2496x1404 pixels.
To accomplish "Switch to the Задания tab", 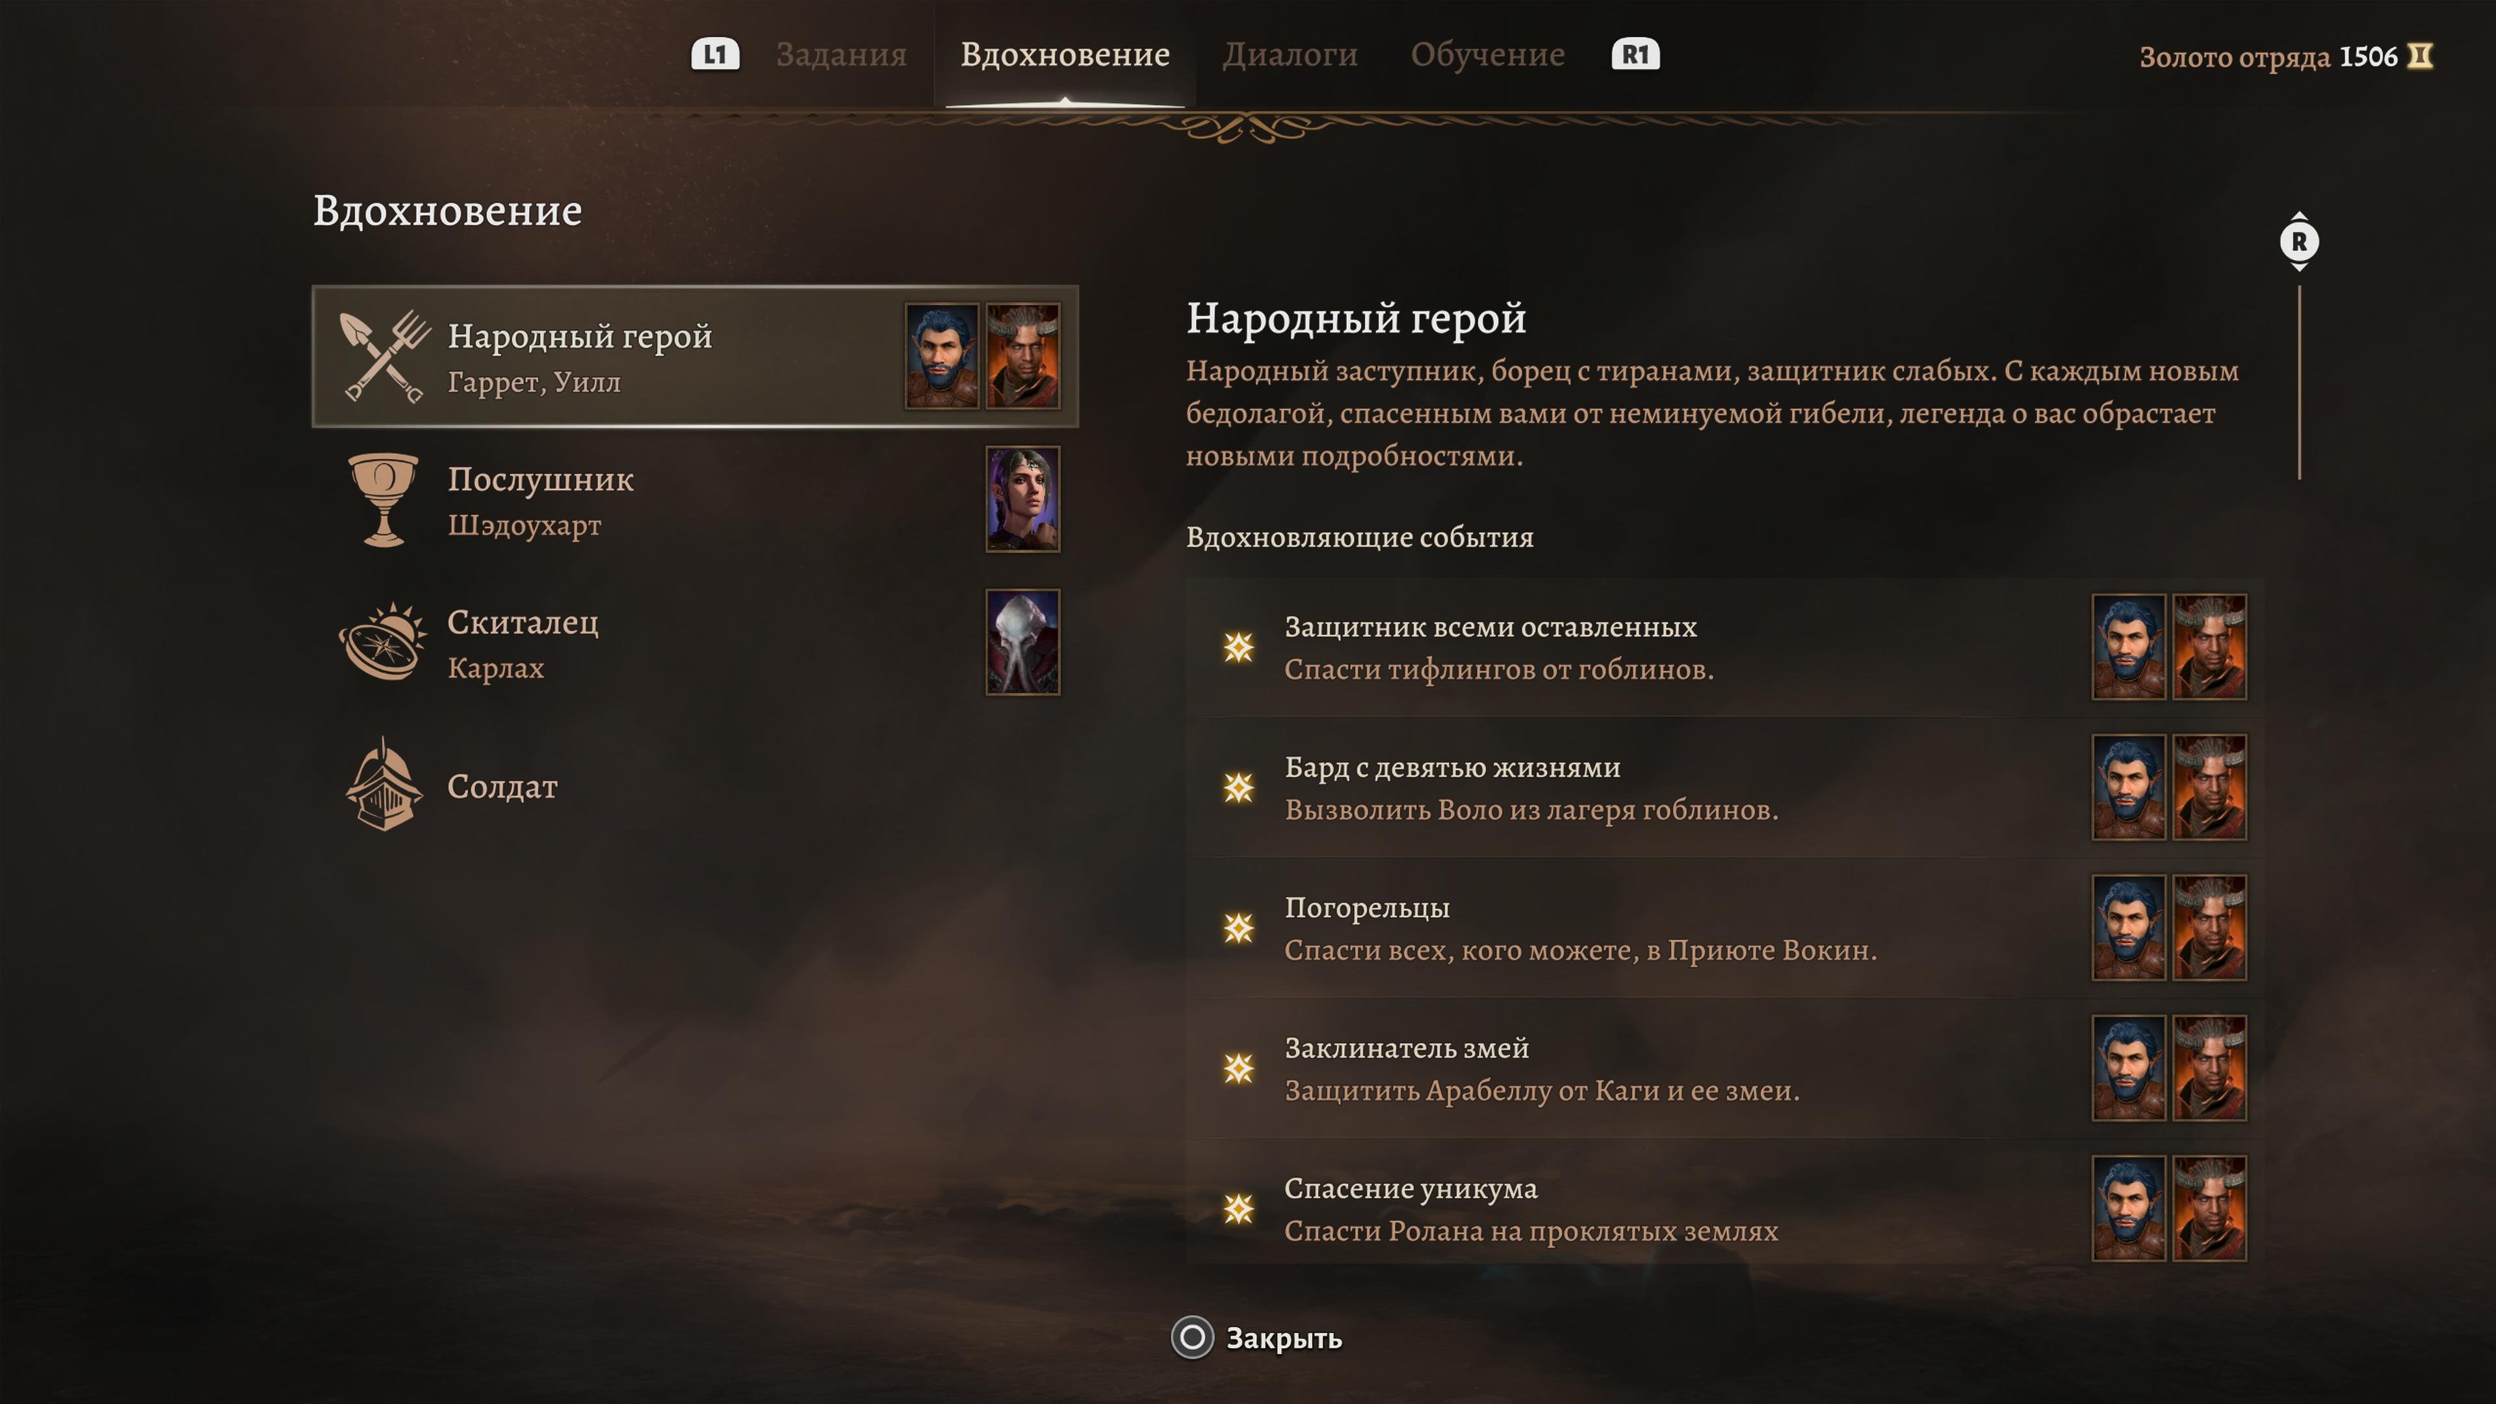I will (x=841, y=54).
